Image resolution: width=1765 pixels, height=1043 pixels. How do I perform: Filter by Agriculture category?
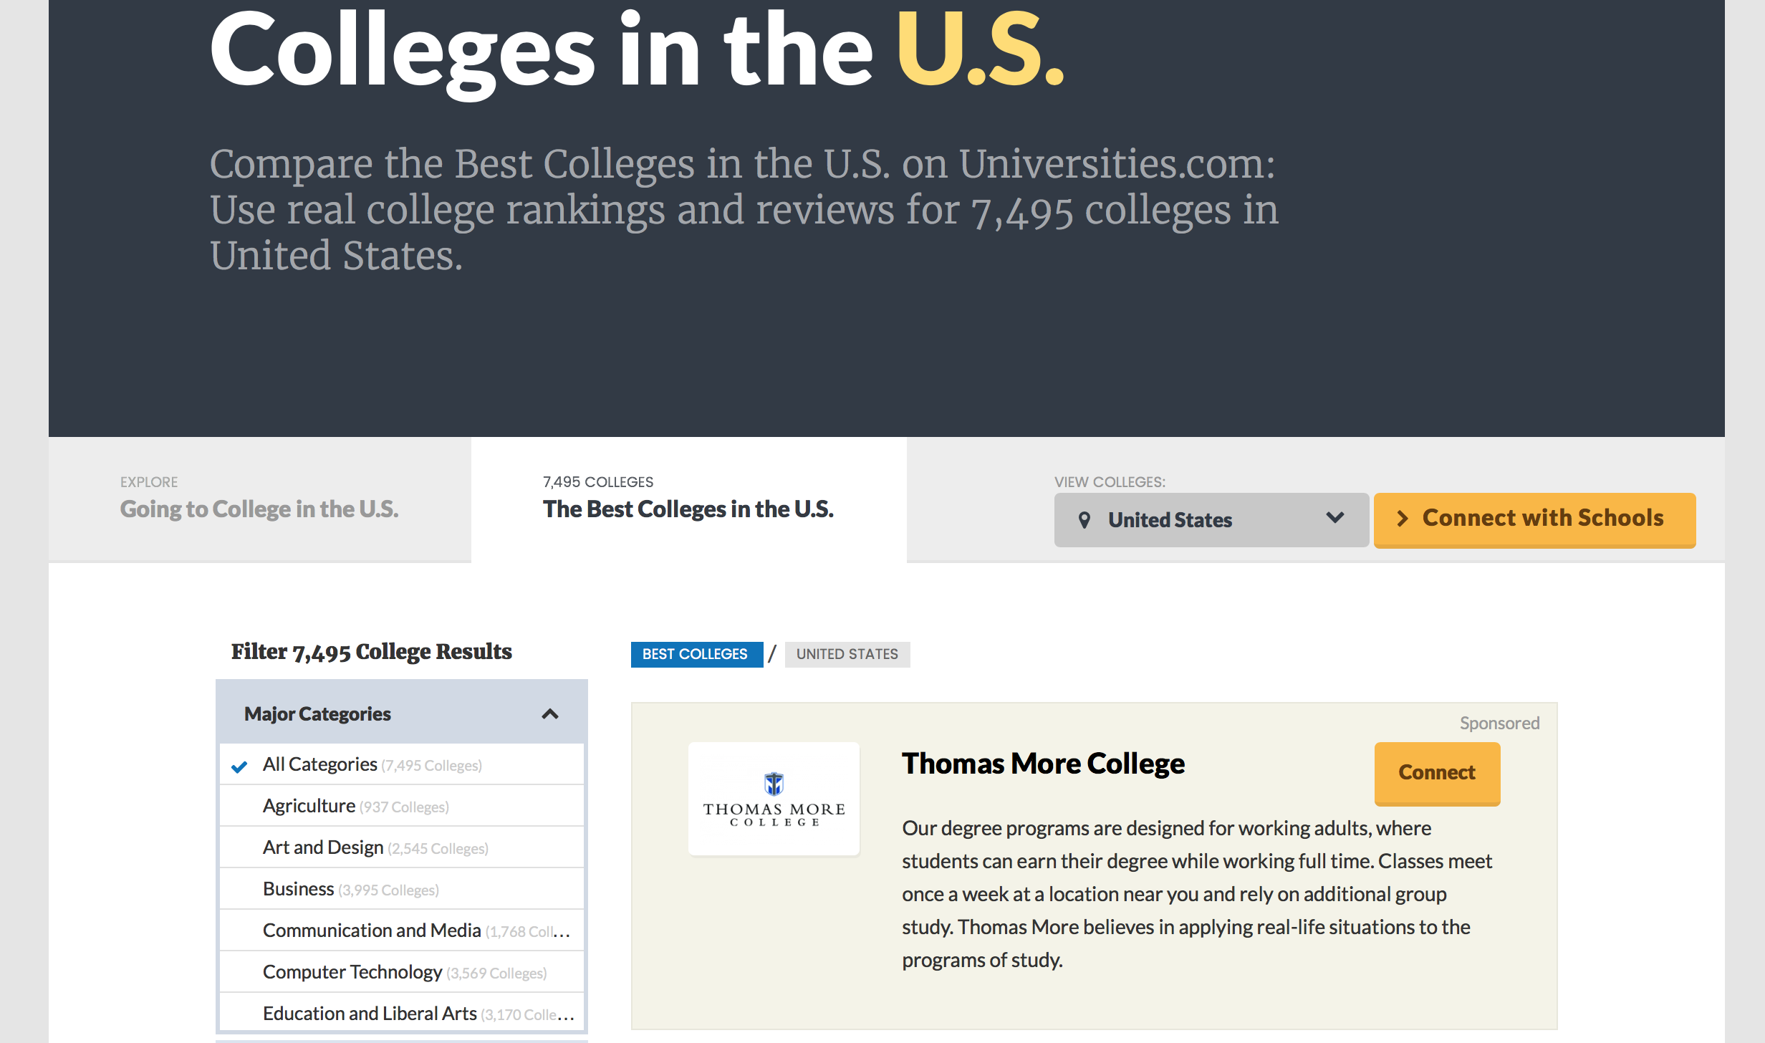tap(309, 807)
